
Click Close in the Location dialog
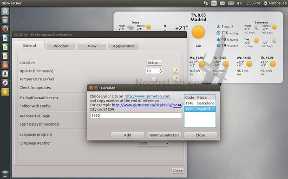coord(200,135)
